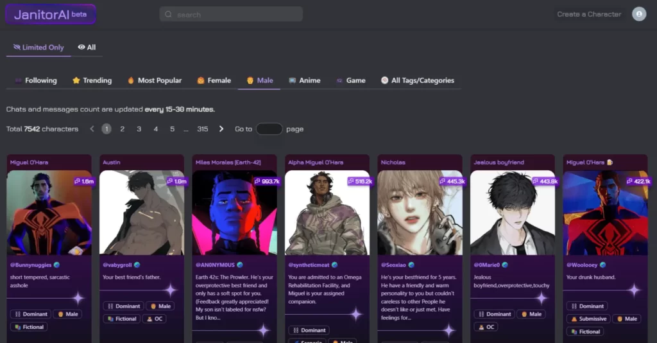Click the 'Your best friend's father.' description

click(x=132, y=277)
